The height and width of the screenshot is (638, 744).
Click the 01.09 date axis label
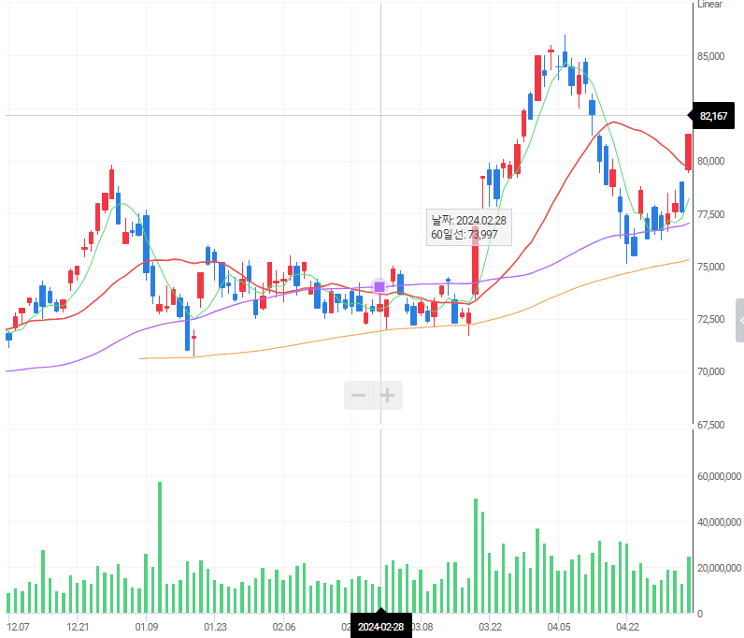click(x=146, y=627)
